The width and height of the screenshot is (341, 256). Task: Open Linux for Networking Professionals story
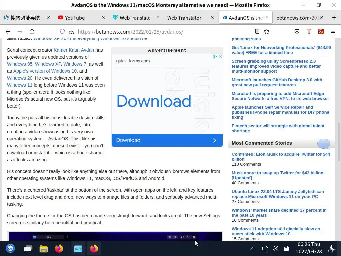pyautogui.click(x=281, y=50)
